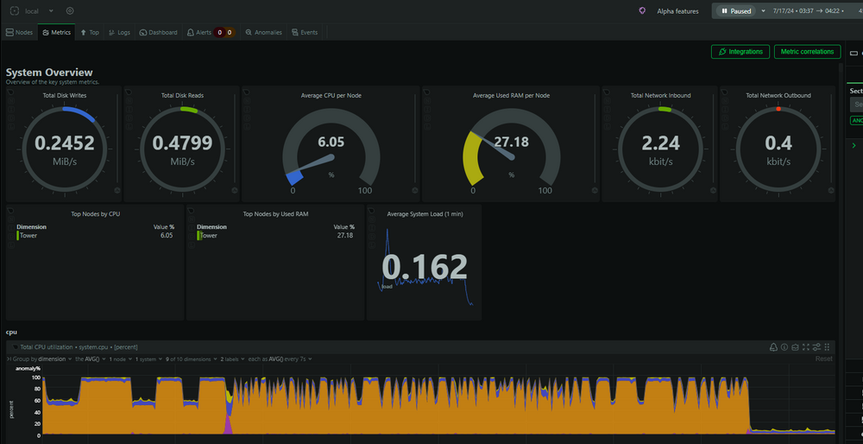Open the Anomalies tab
Viewport: 863px width, 444px height.
[263, 33]
